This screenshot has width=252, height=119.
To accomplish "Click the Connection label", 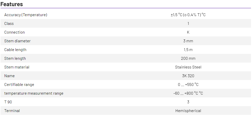I will [x=14, y=32].
